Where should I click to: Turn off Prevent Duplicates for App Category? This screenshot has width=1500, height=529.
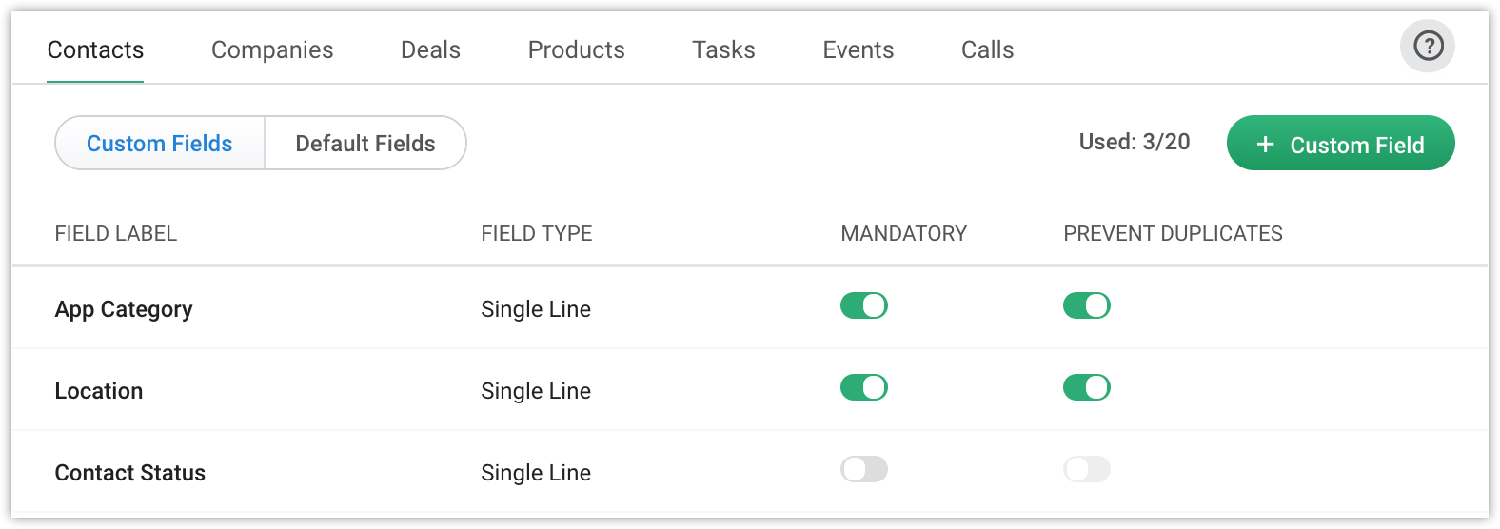1086,305
